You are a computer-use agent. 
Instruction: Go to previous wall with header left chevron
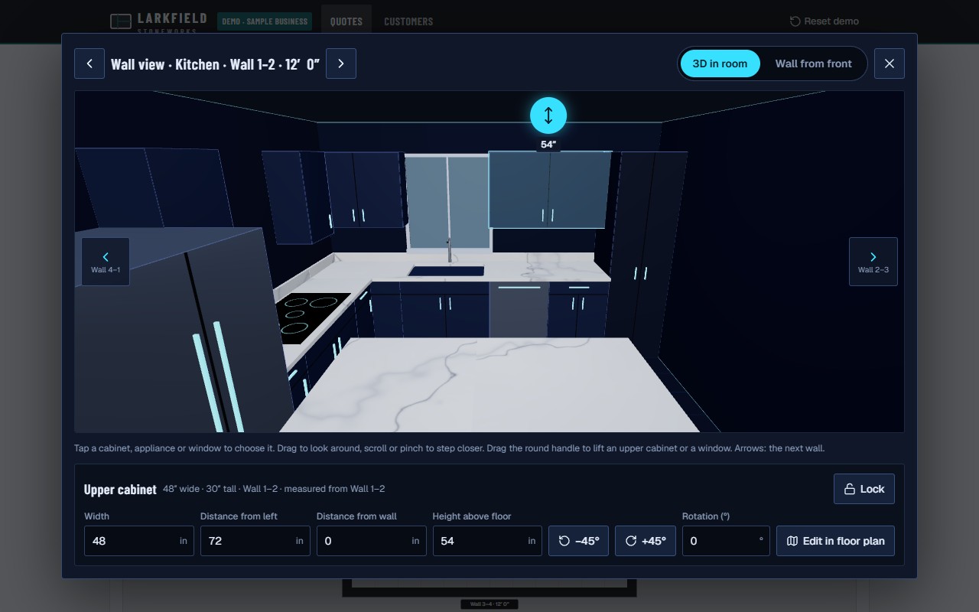(89, 63)
